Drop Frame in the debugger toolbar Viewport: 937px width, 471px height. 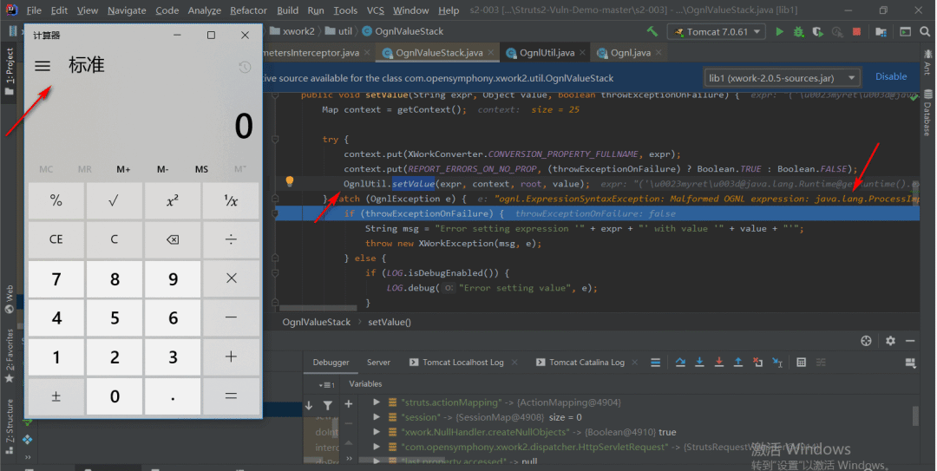(757, 363)
